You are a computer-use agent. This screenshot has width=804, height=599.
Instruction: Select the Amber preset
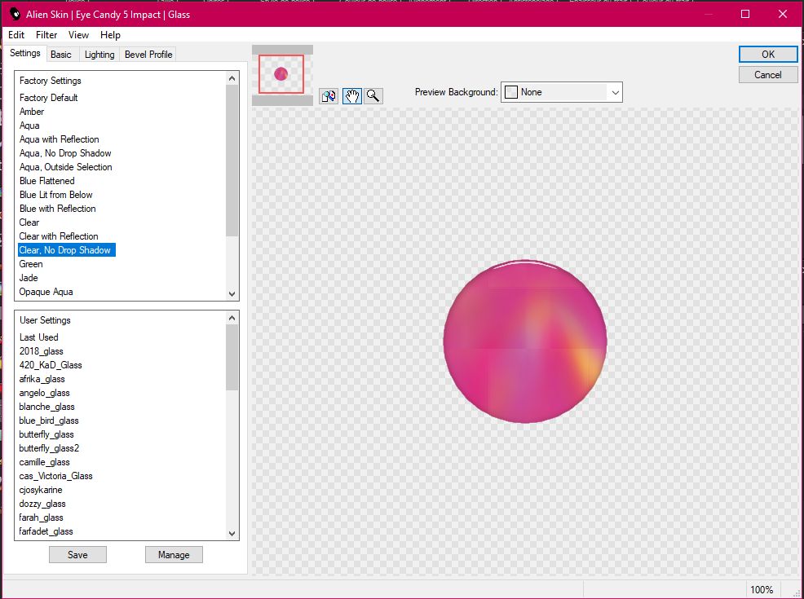[32, 111]
